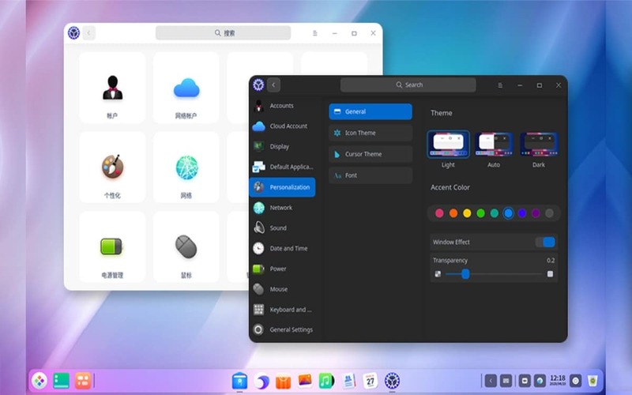This screenshot has height=395, width=632.
Task: Pick the green accent color
Action: tap(480, 213)
